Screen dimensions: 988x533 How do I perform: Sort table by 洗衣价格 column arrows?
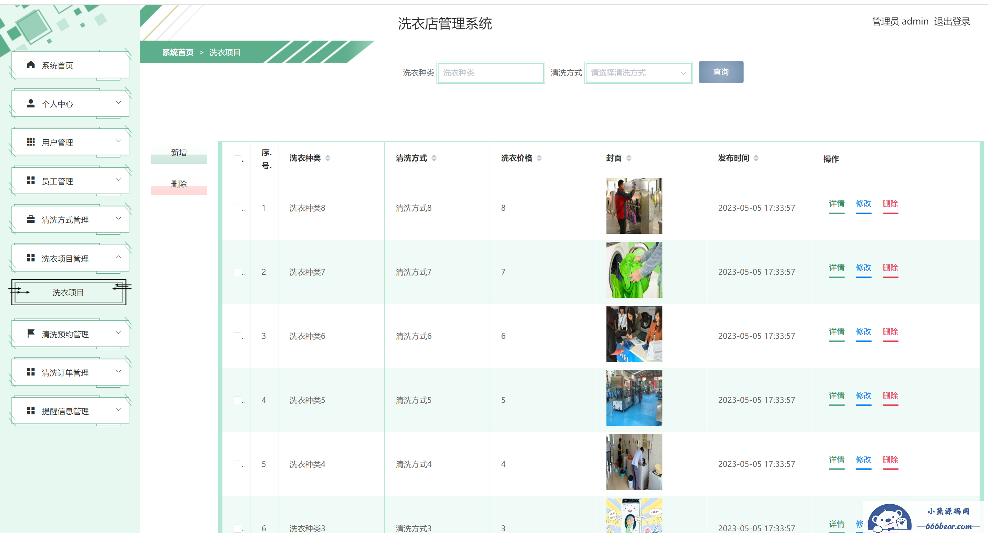click(x=539, y=158)
